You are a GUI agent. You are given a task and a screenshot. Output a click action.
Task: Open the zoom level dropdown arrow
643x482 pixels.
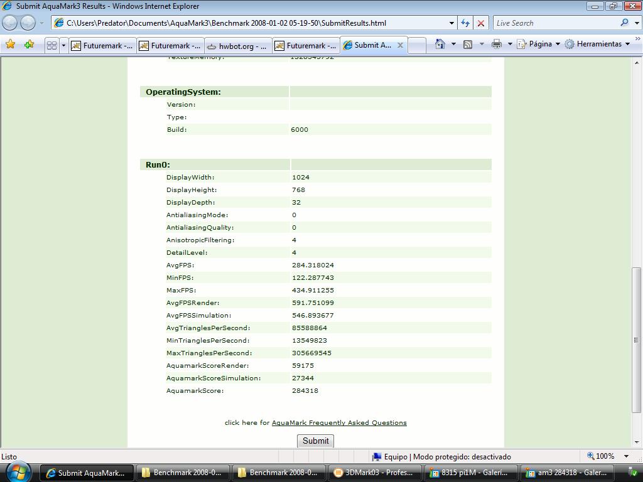626,456
